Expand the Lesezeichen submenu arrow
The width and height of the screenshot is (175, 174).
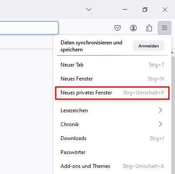pos(160,110)
